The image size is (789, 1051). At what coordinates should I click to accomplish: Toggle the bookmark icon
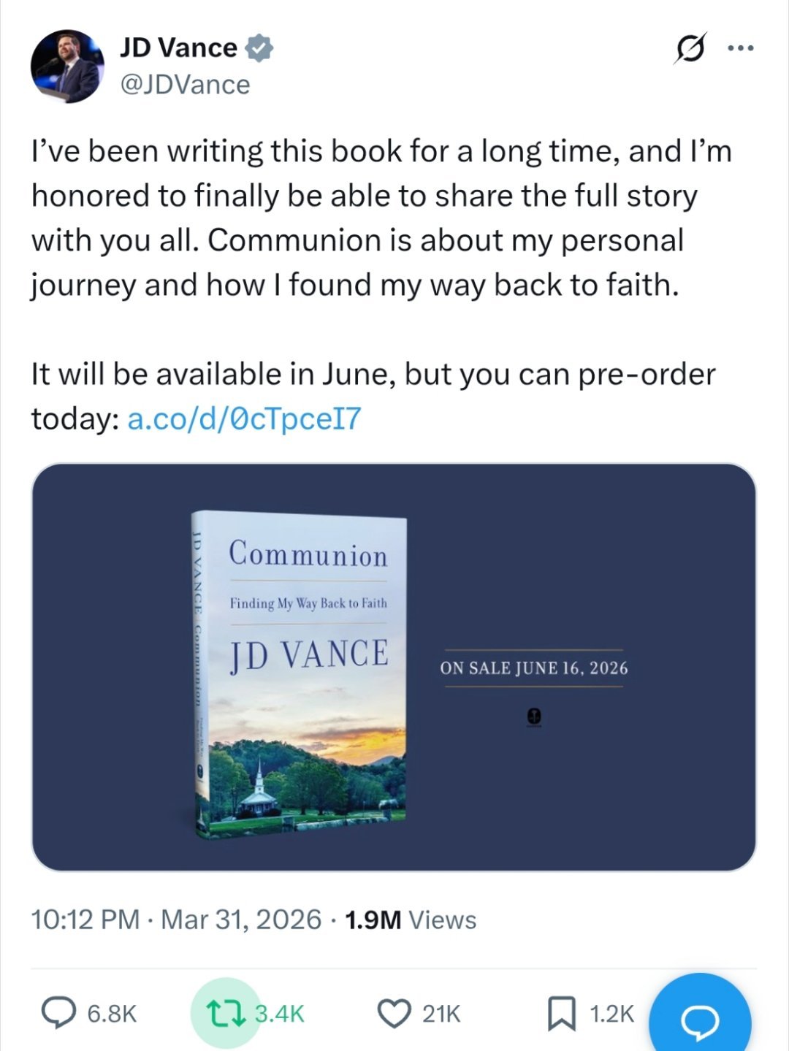[x=561, y=1013]
